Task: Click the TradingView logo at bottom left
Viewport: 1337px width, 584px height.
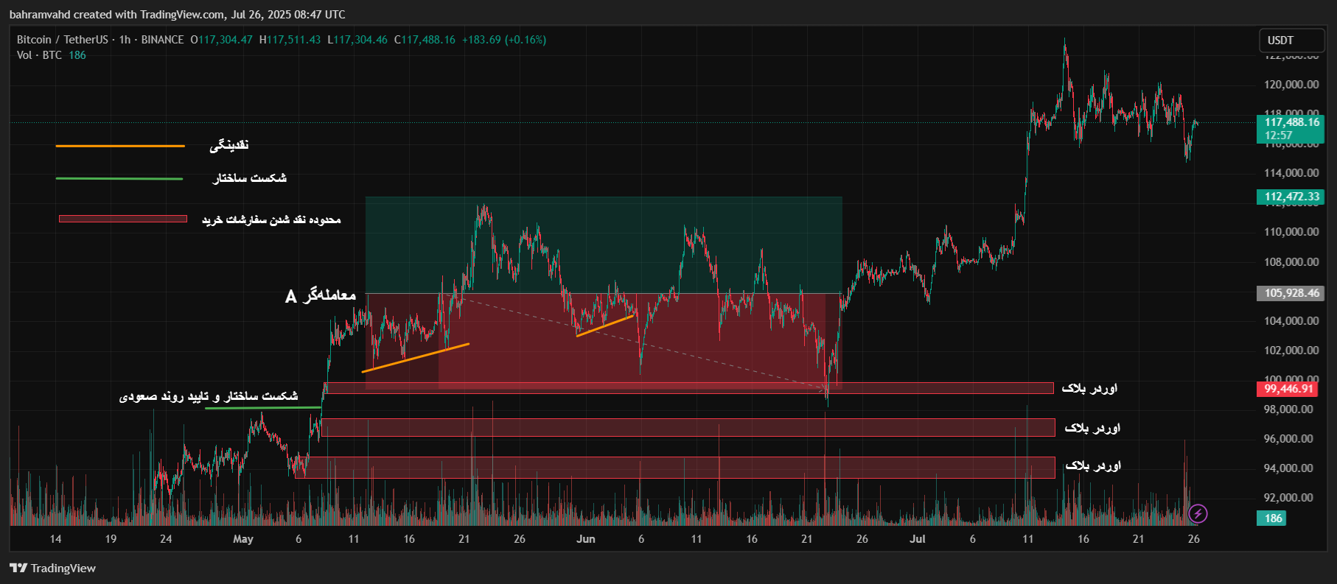Action: click(x=53, y=568)
